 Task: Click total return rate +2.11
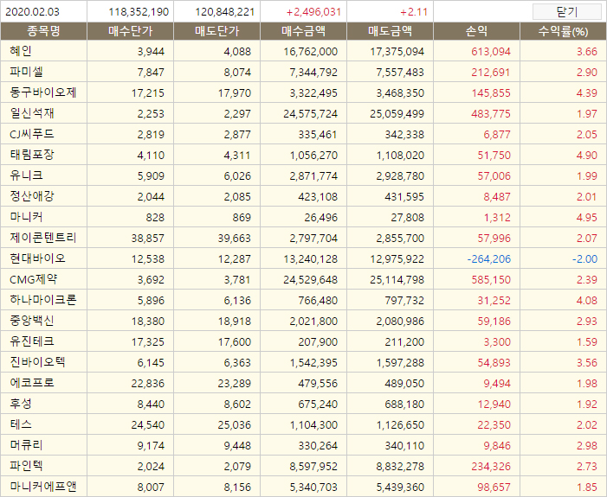414,12
